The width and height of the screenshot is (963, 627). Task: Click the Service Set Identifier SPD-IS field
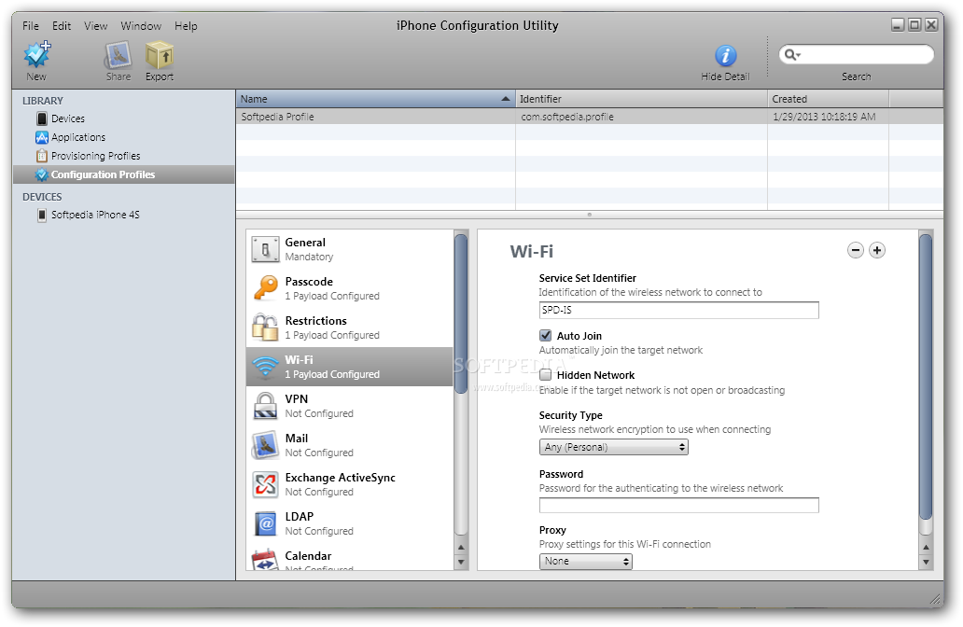coord(678,310)
